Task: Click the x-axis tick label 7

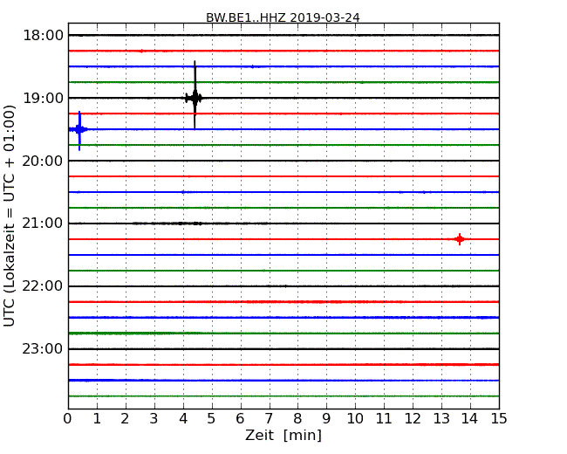Action: click(269, 419)
